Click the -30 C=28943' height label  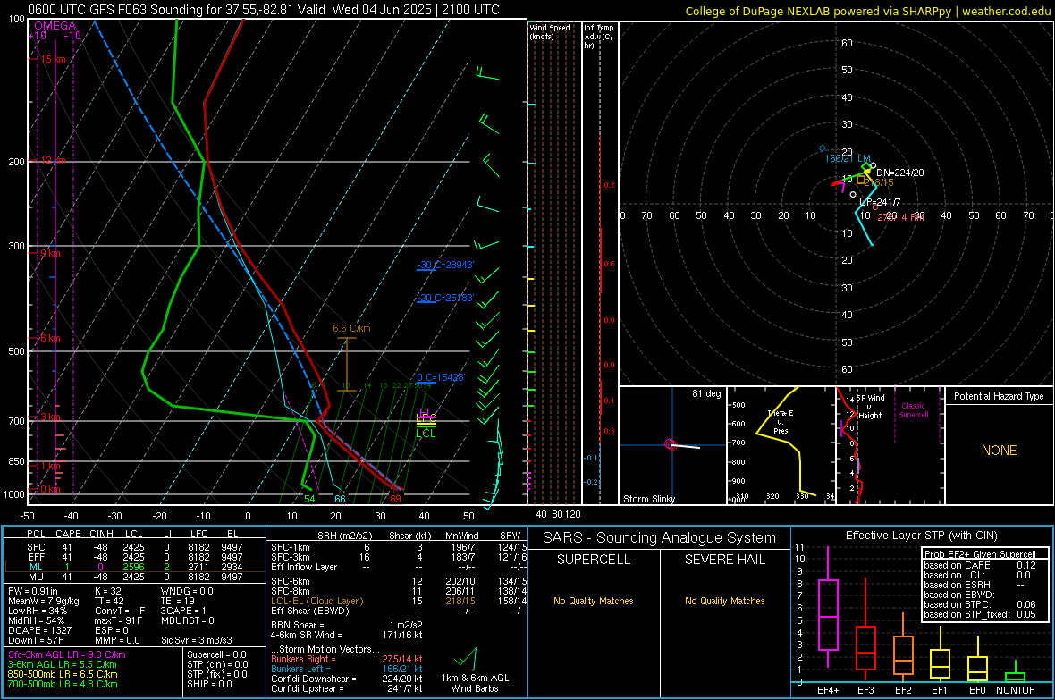pos(445,265)
